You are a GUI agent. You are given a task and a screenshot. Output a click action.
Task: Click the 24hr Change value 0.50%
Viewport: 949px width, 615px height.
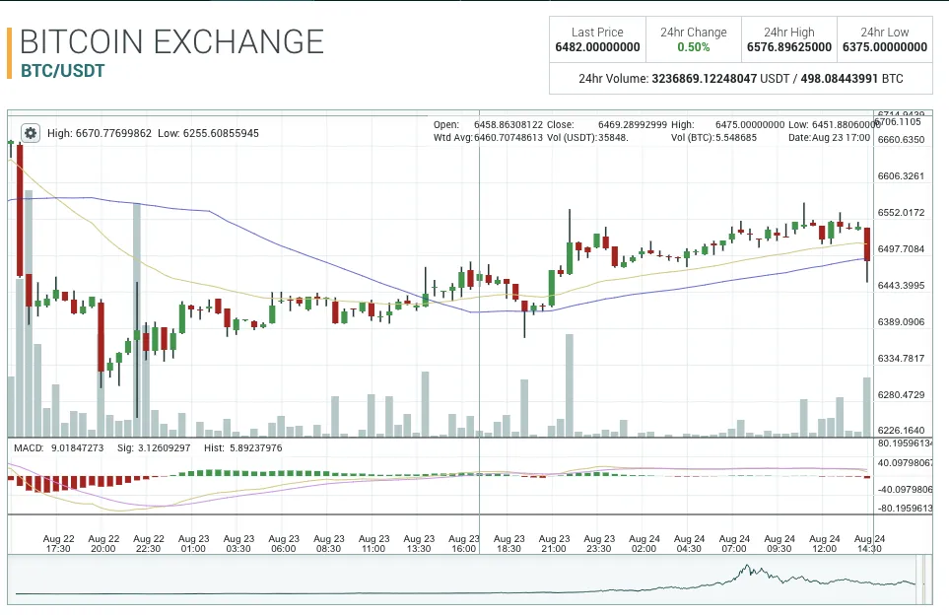pos(694,47)
